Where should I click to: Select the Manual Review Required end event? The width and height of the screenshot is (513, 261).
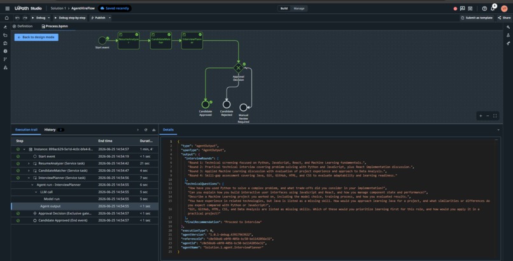(243, 108)
